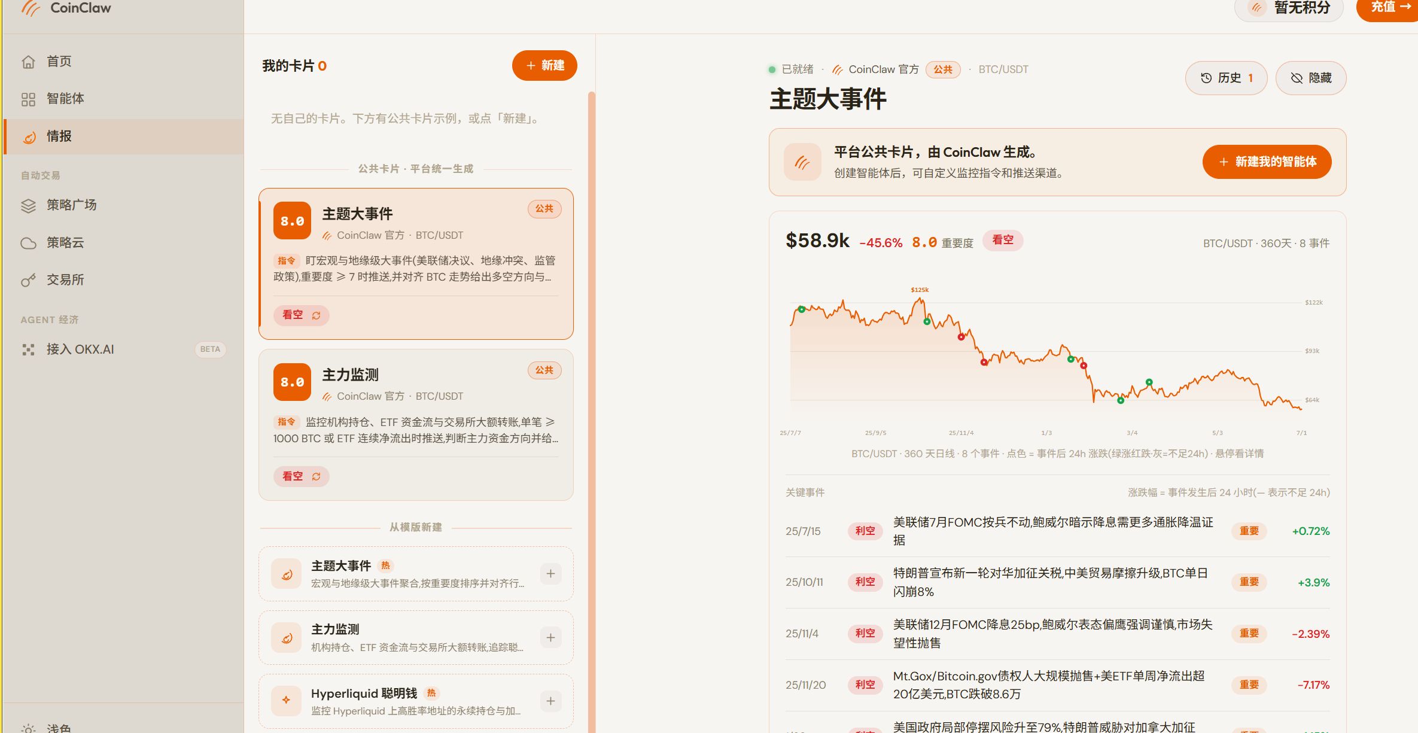This screenshot has height=733, width=1418.
Task: Click the 看空 bearish tag near price
Action: pyautogui.click(x=1003, y=240)
